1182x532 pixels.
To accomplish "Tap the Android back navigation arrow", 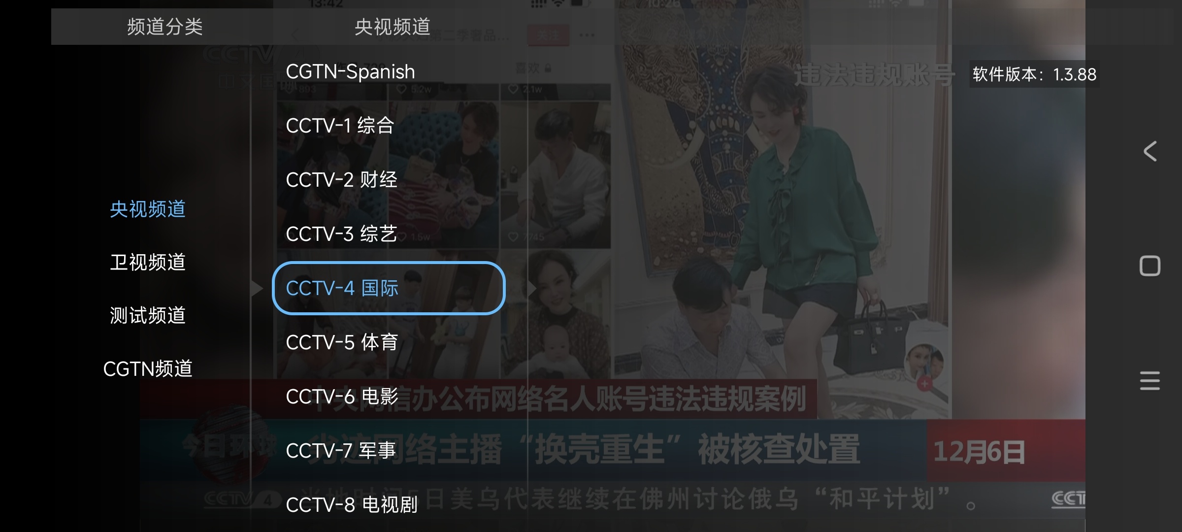I will (1150, 151).
